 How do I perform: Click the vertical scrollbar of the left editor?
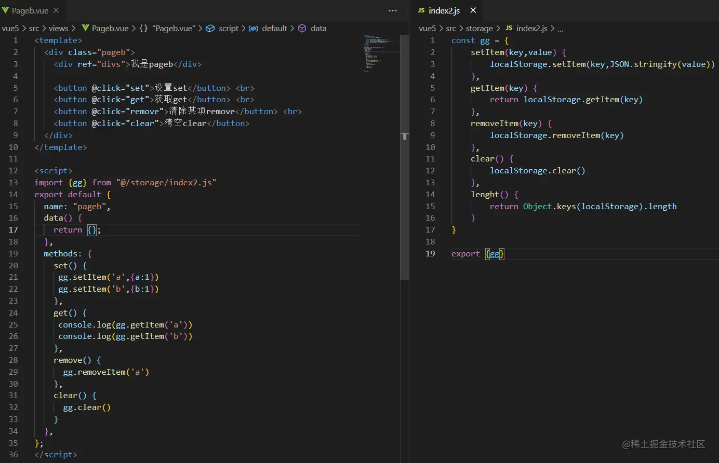coord(405,157)
